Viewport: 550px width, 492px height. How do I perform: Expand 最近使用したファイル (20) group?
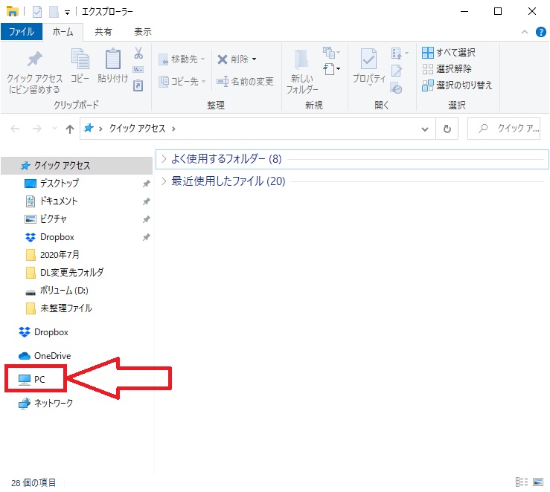(x=164, y=181)
